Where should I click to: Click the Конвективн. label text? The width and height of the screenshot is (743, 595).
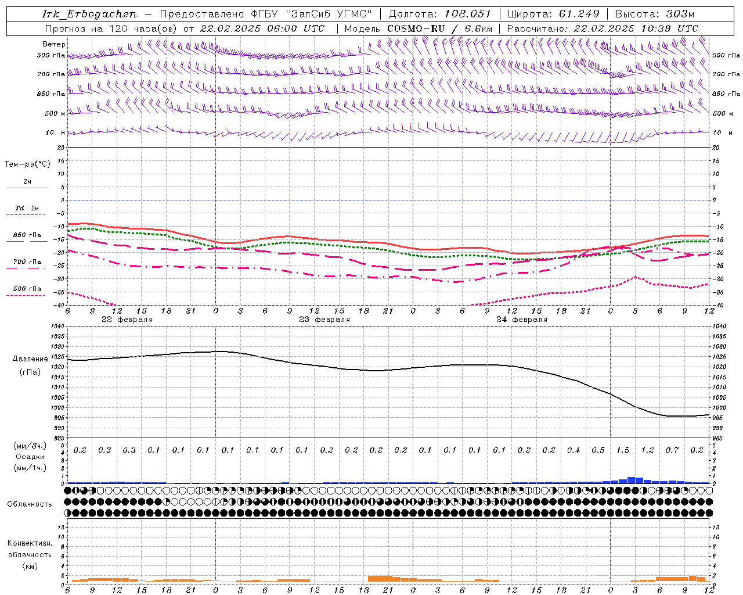30,543
